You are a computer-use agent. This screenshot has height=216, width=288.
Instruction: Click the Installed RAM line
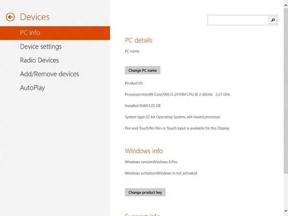[x=143, y=106]
